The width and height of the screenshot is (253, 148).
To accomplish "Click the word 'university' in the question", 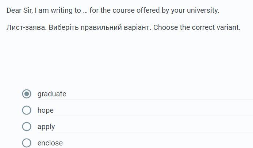I will [x=203, y=10].
